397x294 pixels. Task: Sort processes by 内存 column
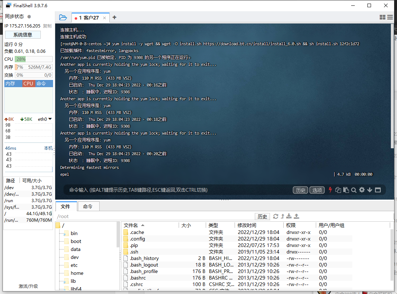[13, 84]
